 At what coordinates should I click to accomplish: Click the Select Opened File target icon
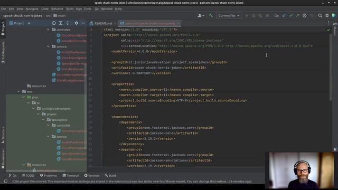pos(54,23)
